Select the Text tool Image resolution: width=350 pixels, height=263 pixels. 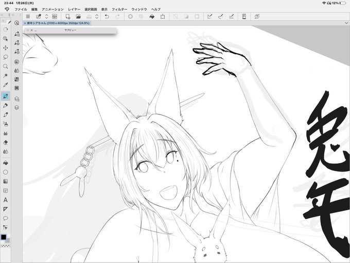(x=6, y=200)
